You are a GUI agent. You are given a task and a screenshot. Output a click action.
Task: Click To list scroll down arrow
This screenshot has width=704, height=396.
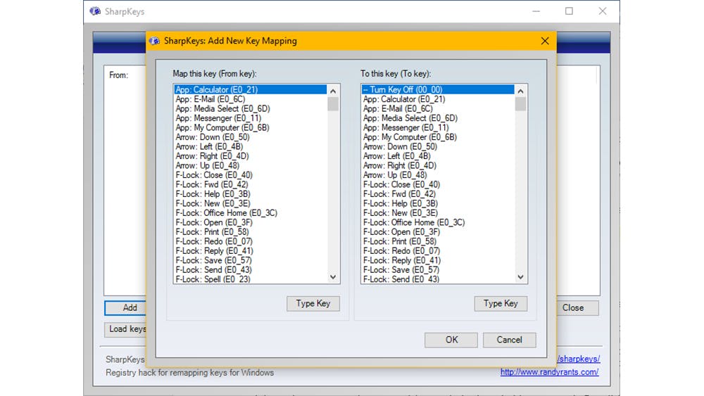(x=520, y=277)
